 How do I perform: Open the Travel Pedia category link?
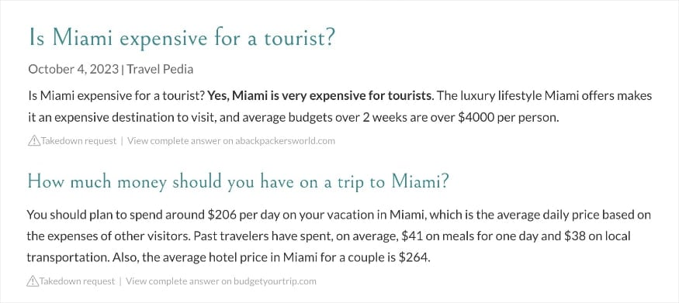click(x=160, y=69)
